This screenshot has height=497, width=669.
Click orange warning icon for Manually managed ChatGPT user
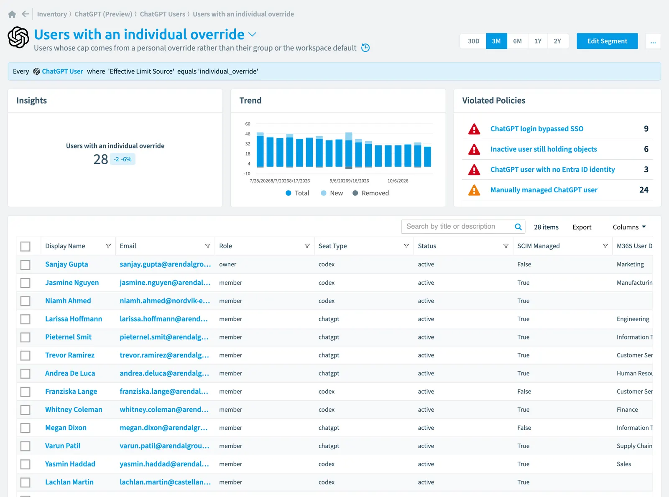coord(474,190)
